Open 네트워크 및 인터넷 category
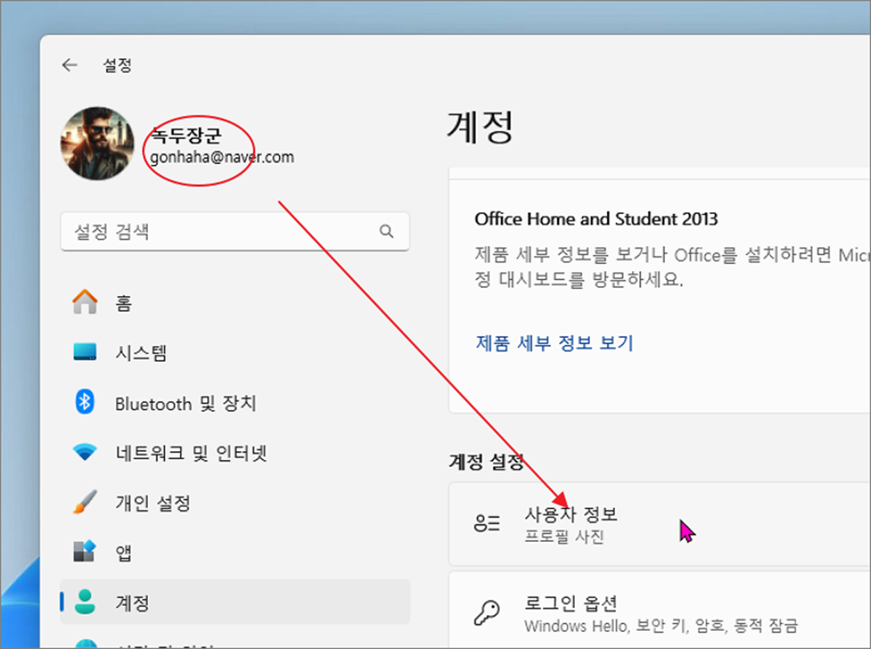Viewport: 871px width, 649px height. point(235,453)
